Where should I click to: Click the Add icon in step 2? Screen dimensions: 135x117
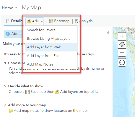tap(57, 92)
